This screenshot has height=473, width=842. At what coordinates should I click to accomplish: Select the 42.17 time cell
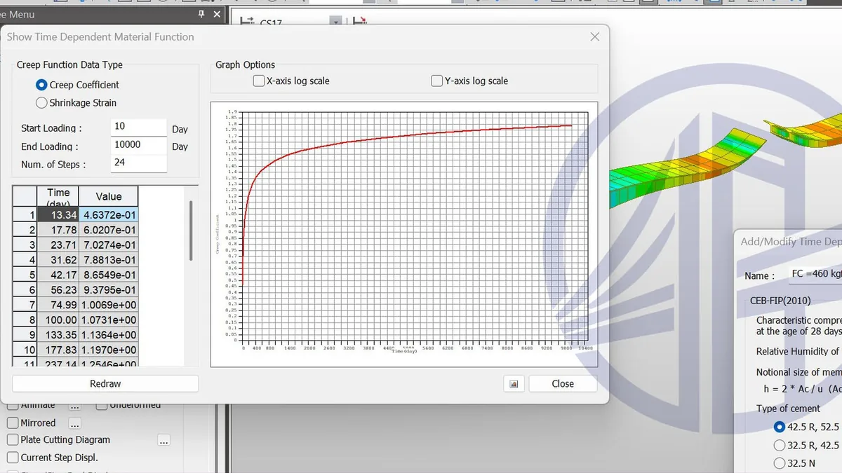tap(58, 275)
